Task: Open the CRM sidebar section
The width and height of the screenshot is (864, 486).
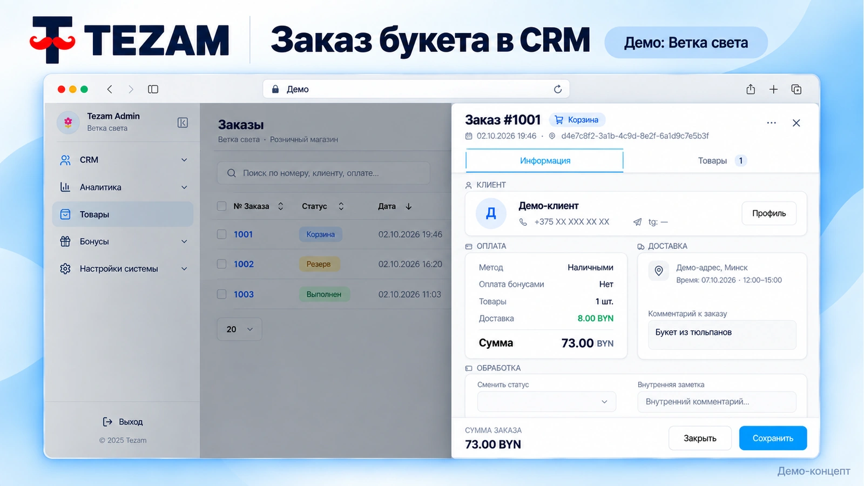Action: [x=123, y=160]
